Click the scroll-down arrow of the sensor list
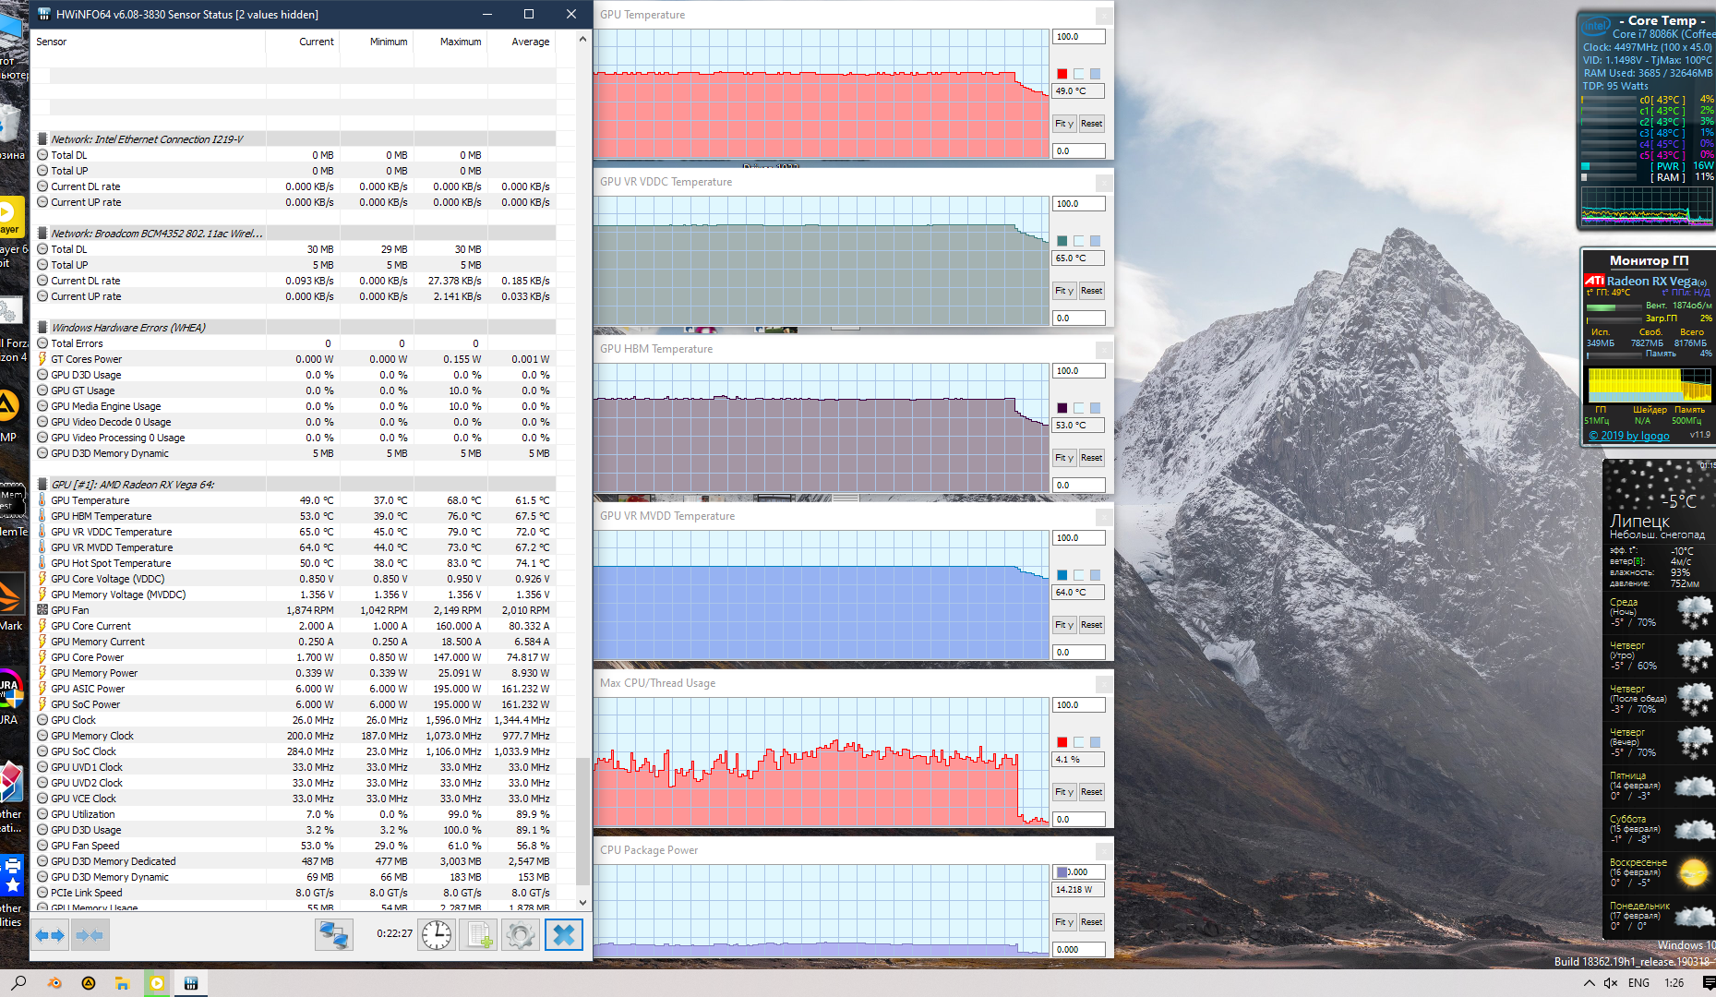 (582, 903)
